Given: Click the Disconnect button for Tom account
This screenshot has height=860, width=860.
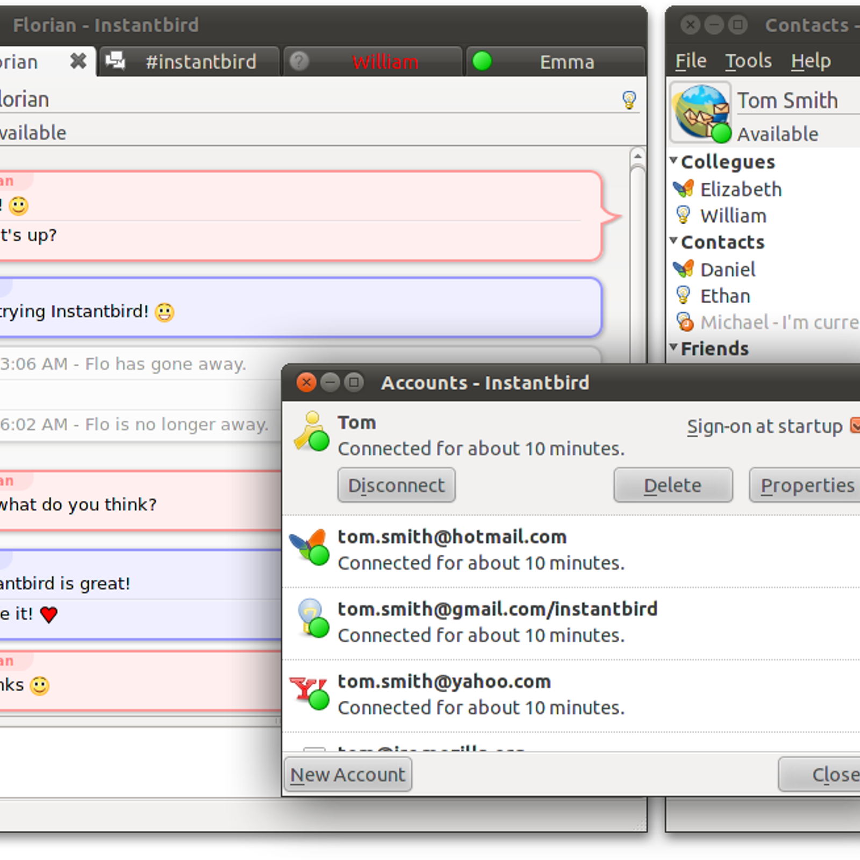Looking at the screenshot, I should pyautogui.click(x=396, y=485).
